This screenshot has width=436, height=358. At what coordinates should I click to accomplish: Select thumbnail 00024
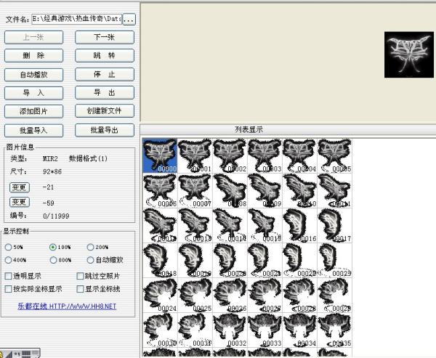point(160,295)
